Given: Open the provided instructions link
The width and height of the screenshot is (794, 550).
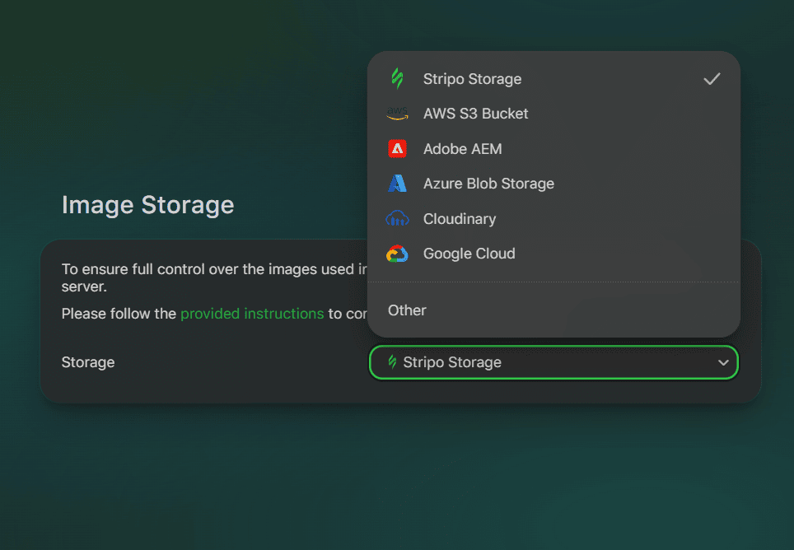Looking at the screenshot, I should click(252, 314).
